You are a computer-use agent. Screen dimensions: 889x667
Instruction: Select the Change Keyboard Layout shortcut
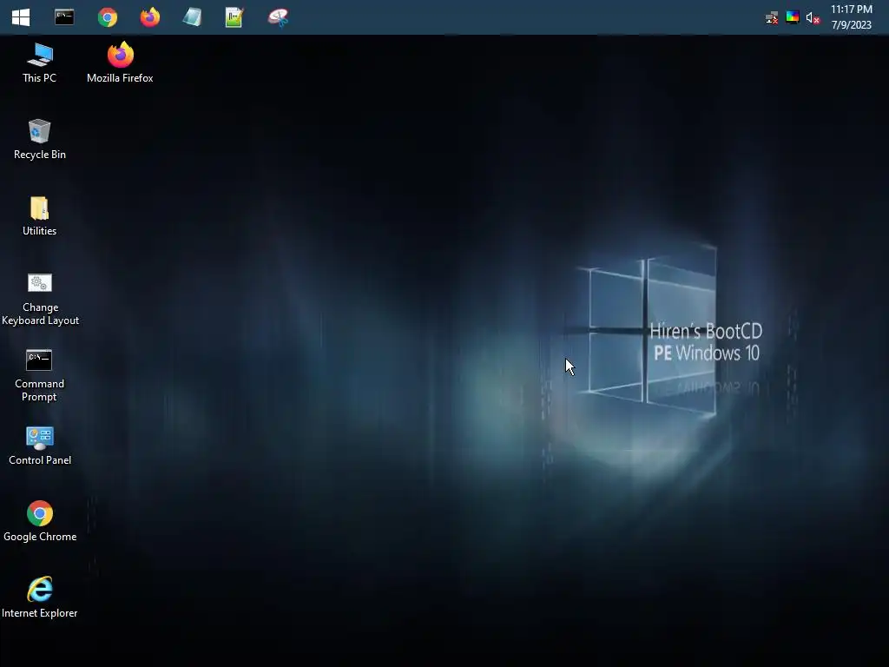(x=40, y=300)
